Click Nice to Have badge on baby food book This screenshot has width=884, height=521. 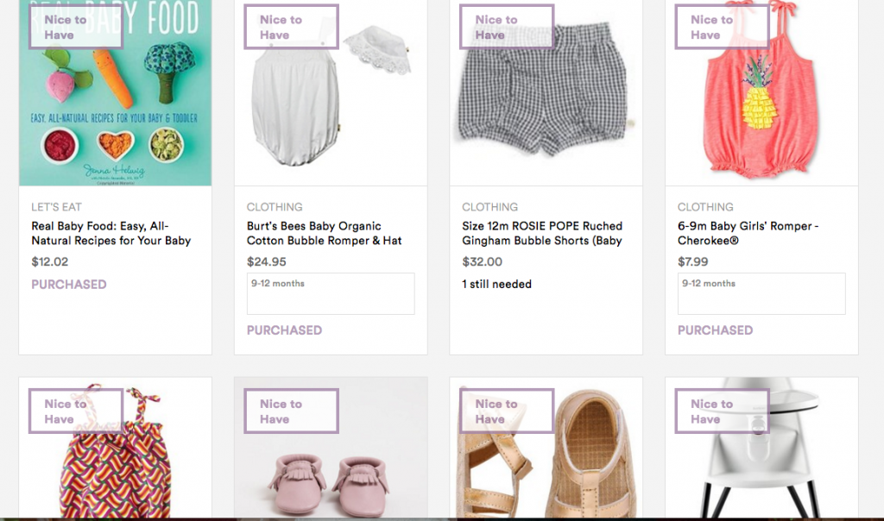(x=76, y=27)
